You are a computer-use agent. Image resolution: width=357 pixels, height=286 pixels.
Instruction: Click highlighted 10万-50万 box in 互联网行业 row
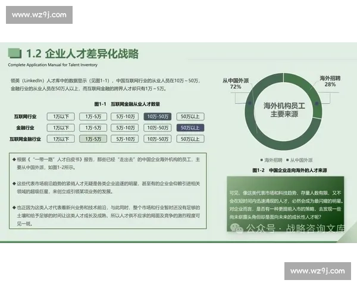pos(158,117)
